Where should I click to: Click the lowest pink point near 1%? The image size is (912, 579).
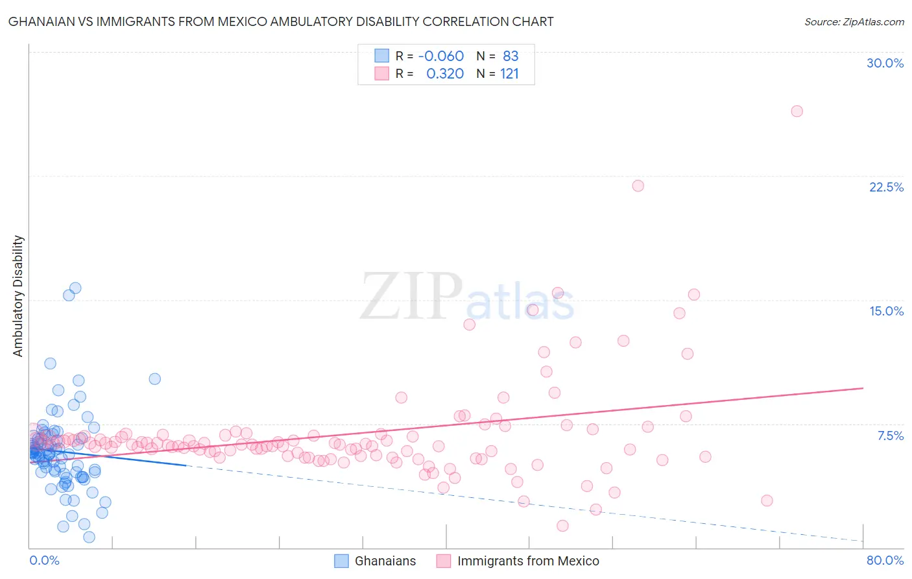pyautogui.click(x=562, y=526)
